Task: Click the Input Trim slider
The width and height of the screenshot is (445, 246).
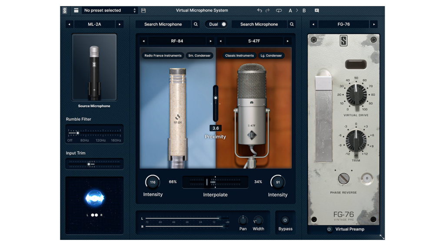Action: point(94,164)
